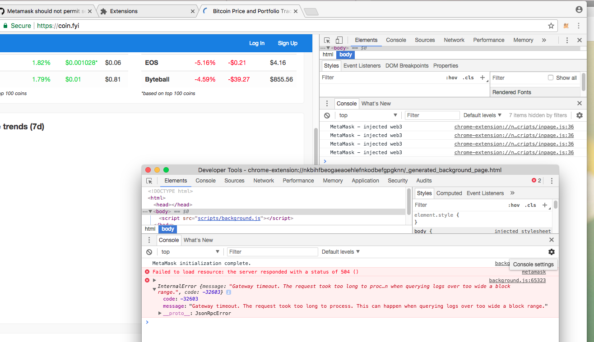The image size is (594, 342).
Task: Toggle device toolbar in docked DevTools
Action: click(x=339, y=40)
